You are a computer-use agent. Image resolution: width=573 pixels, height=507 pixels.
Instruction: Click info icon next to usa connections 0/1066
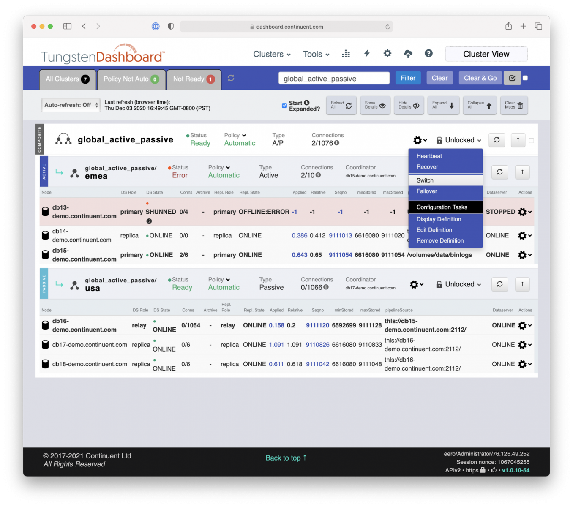click(x=326, y=287)
